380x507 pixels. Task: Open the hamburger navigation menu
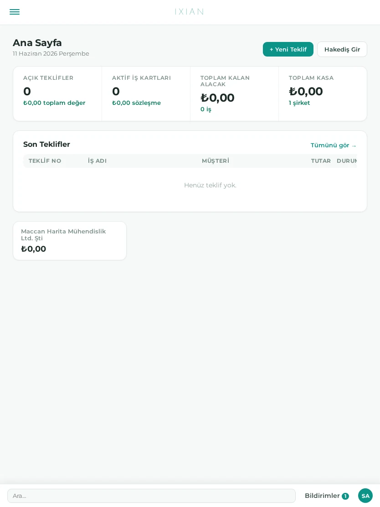[x=15, y=12]
